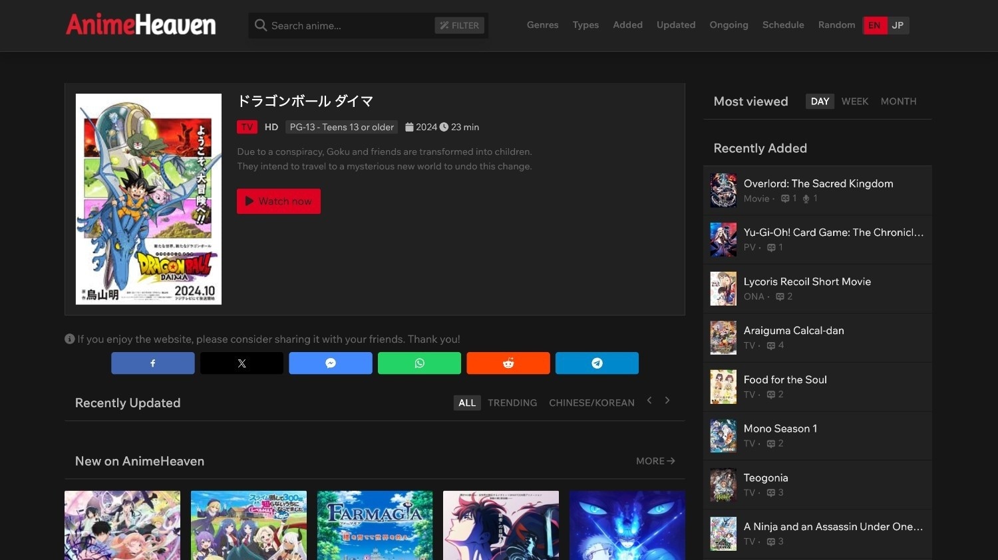998x560 pixels.
Task: Open the Farmagia anime card
Action: point(375,525)
